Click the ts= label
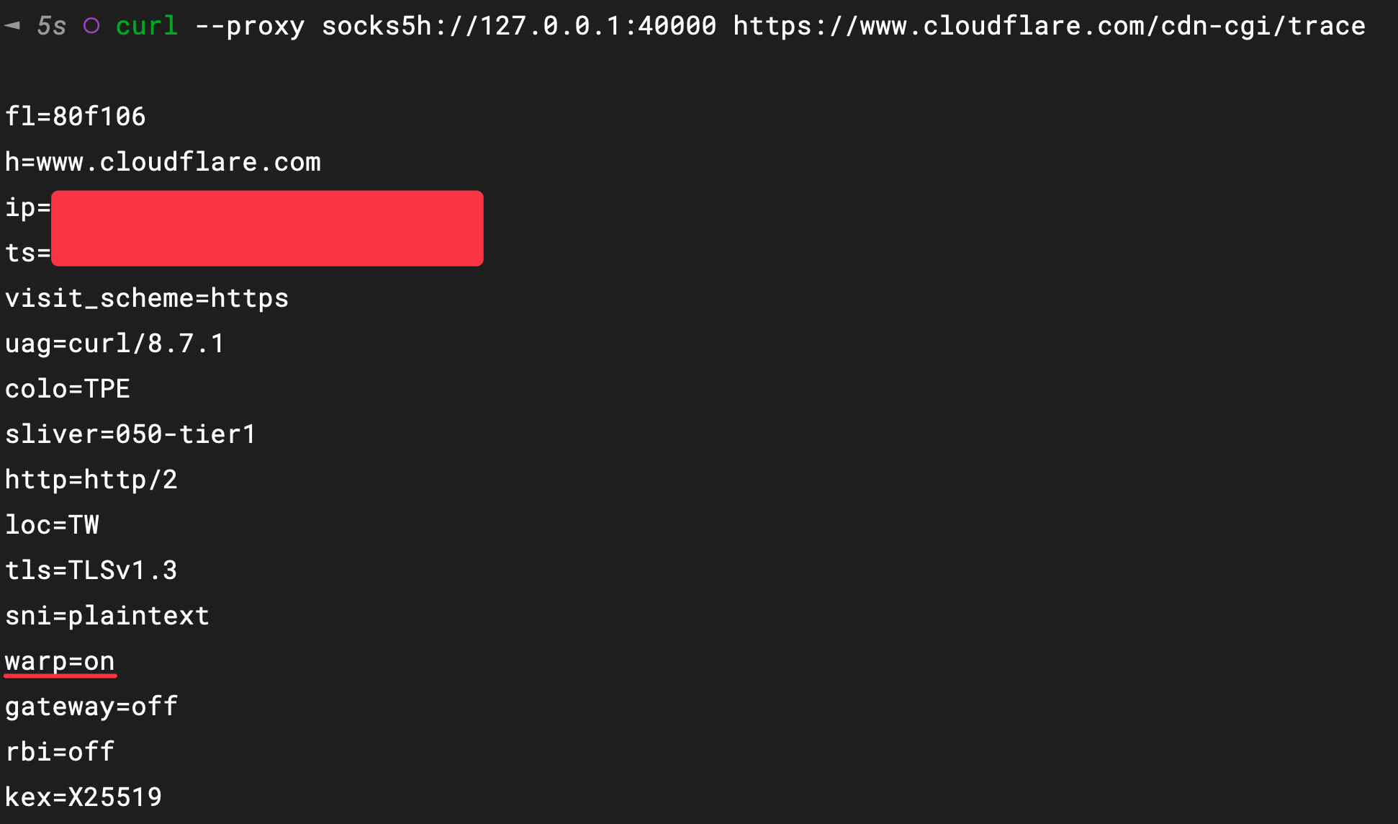1398x824 pixels. pos(27,253)
